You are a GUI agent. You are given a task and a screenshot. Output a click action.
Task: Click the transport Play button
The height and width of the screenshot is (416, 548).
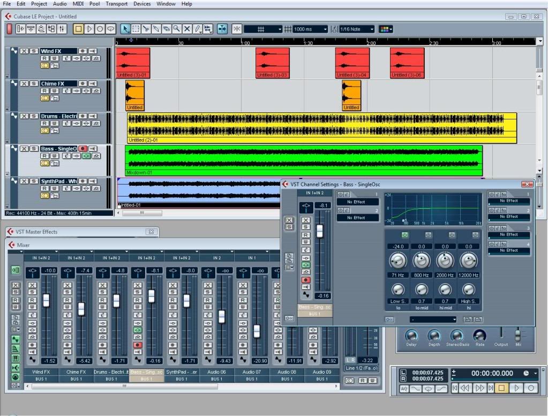tap(517, 388)
